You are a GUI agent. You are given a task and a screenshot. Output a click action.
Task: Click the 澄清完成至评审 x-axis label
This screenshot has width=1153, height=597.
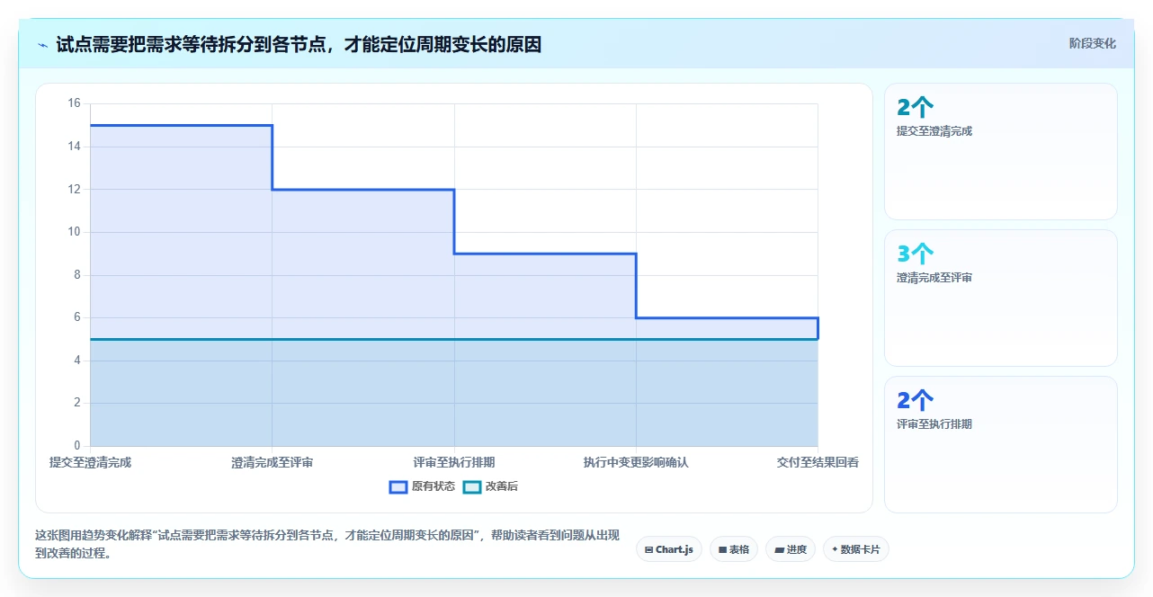(x=273, y=462)
